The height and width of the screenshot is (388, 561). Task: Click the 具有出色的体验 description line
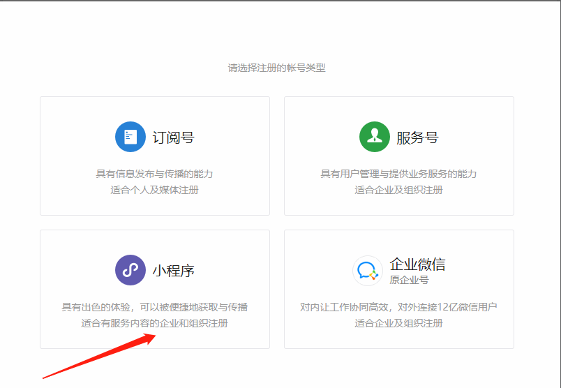point(154,307)
